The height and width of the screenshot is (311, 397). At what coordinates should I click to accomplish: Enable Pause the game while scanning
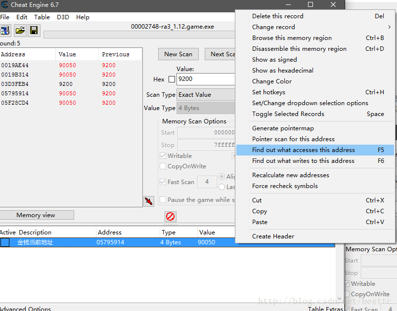click(x=163, y=200)
